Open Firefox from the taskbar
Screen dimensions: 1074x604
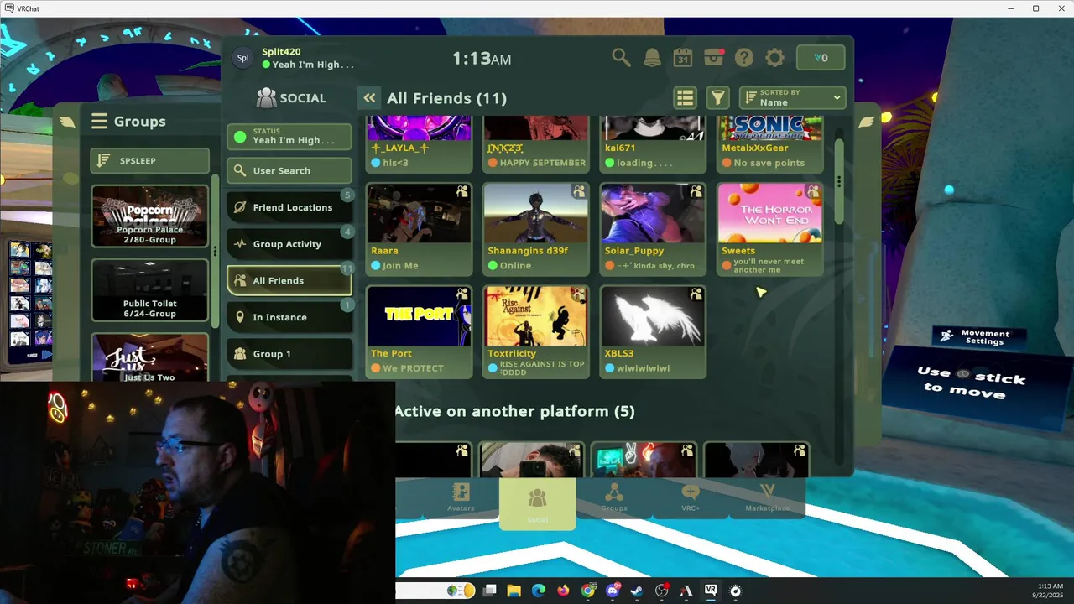pyautogui.click(x=563, y=591)
